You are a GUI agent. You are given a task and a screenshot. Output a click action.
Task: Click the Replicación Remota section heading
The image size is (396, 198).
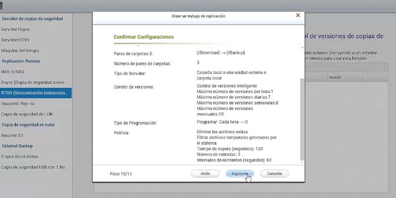[21, 61]
